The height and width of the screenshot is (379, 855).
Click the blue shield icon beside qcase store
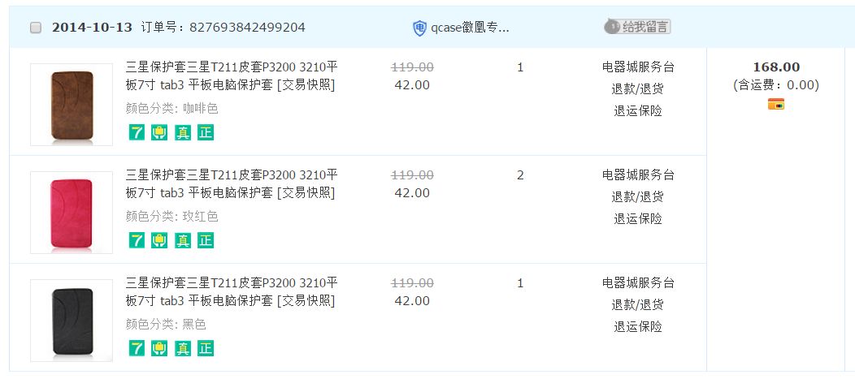click(419, 28)
